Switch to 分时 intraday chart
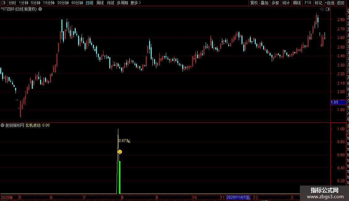Viewport: 349px width, 201px height. coord(12,3)
